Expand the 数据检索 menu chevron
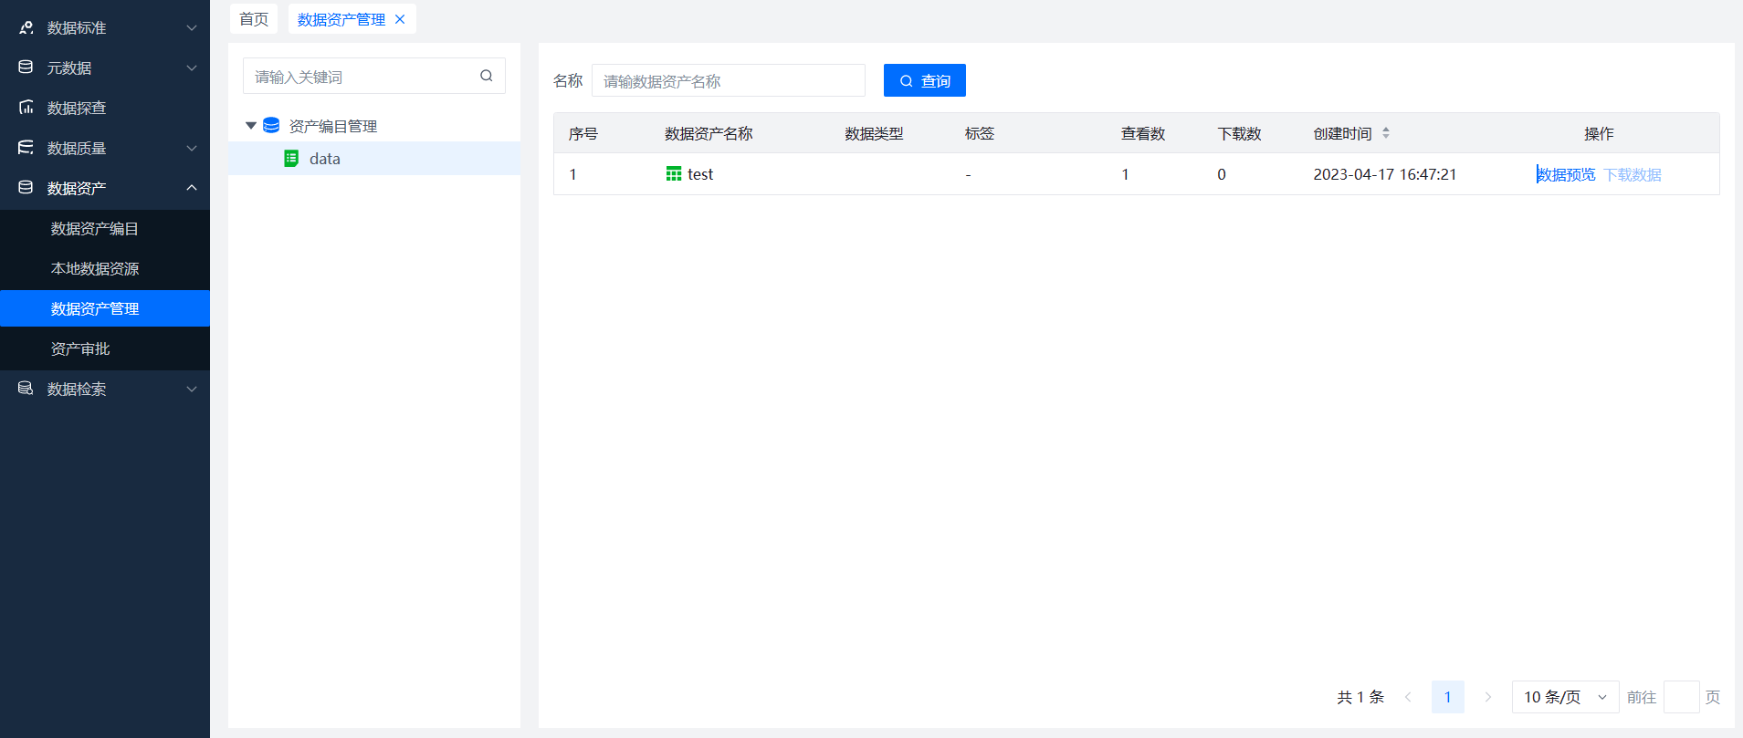Image resolution: width=1743 pixels, height=738 pixels. click(x=192, y=389)
